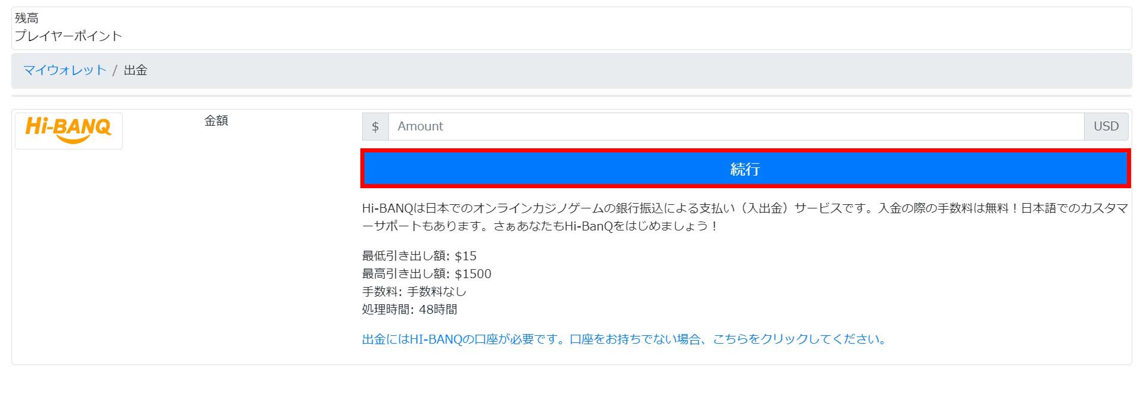The width and height of the screenshot is (1143, 399).
Task: Click the プレイヤーポイント text
Action: coord(68,36)
